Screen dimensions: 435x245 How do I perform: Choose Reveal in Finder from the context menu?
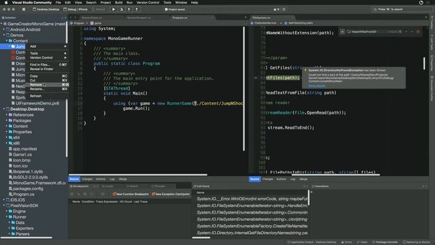[x=48, y=69]
